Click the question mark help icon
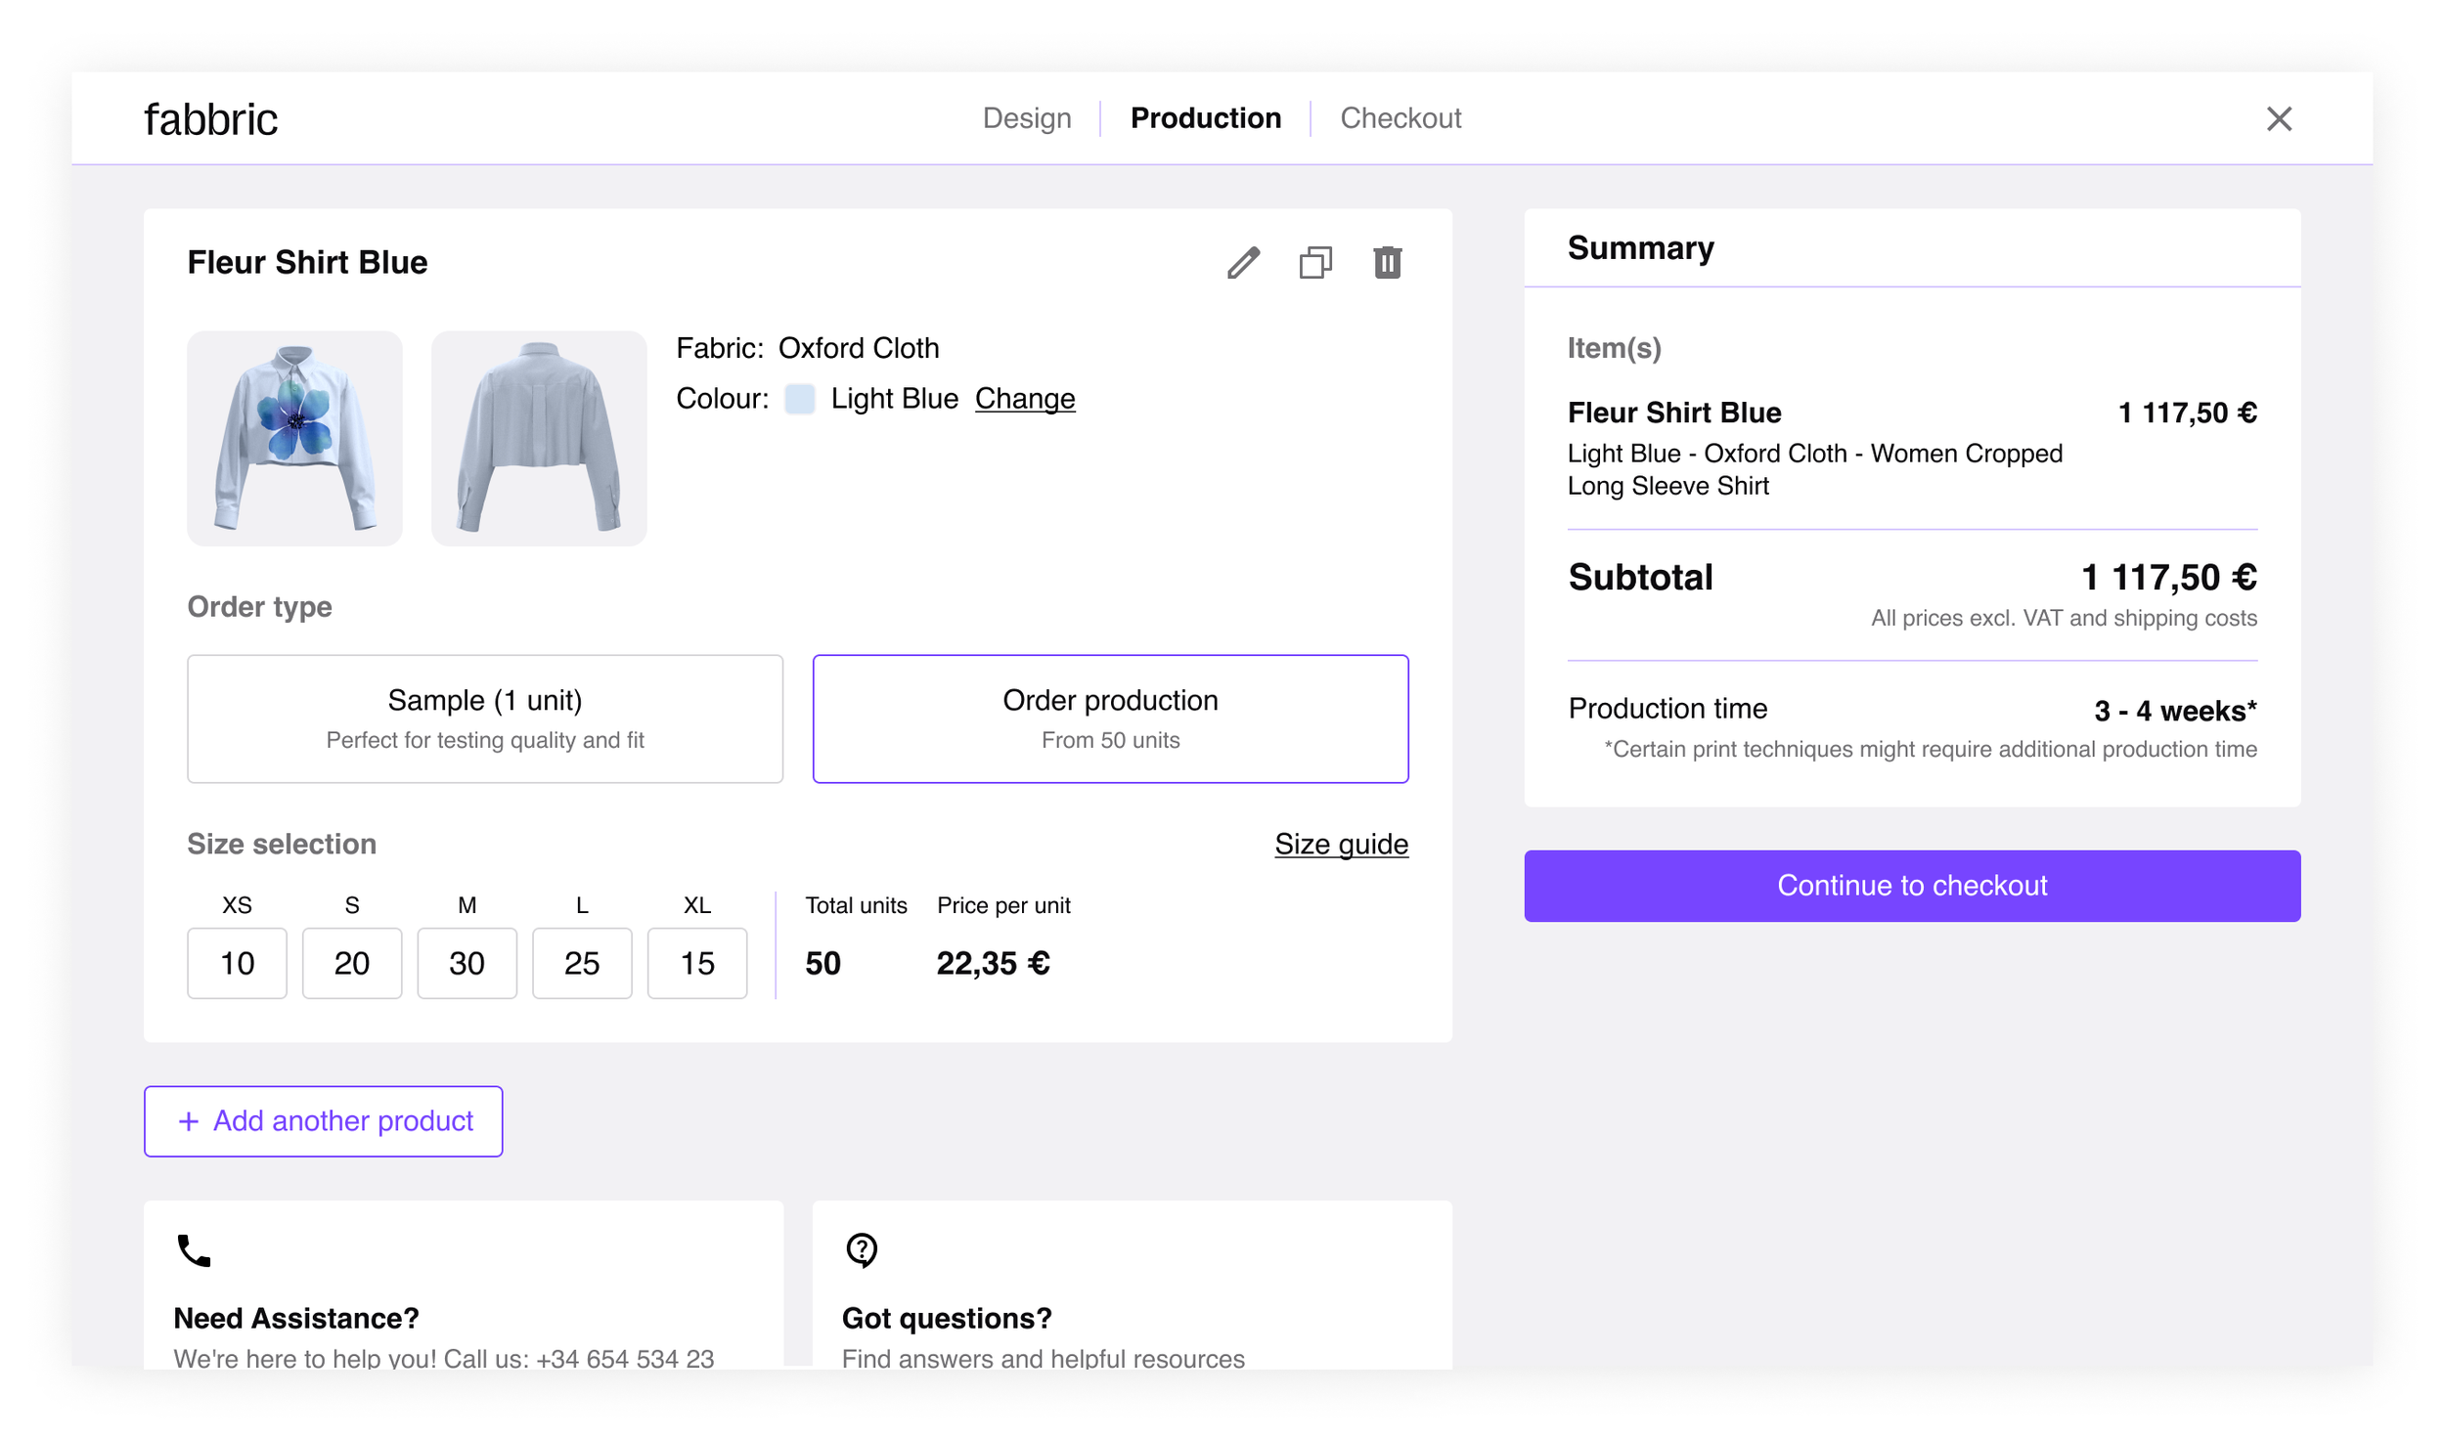The height and width of the screenshot is (1438, 2445). point(862,1250)
